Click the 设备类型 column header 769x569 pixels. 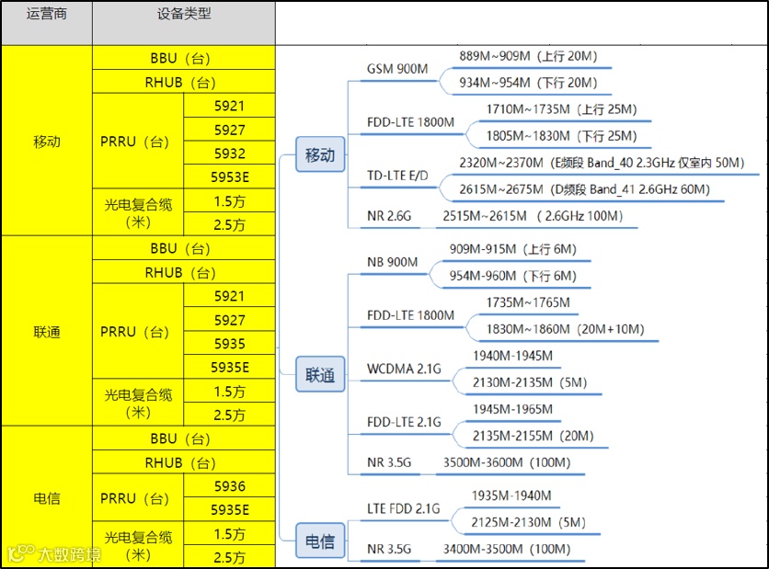click(184, 24)
